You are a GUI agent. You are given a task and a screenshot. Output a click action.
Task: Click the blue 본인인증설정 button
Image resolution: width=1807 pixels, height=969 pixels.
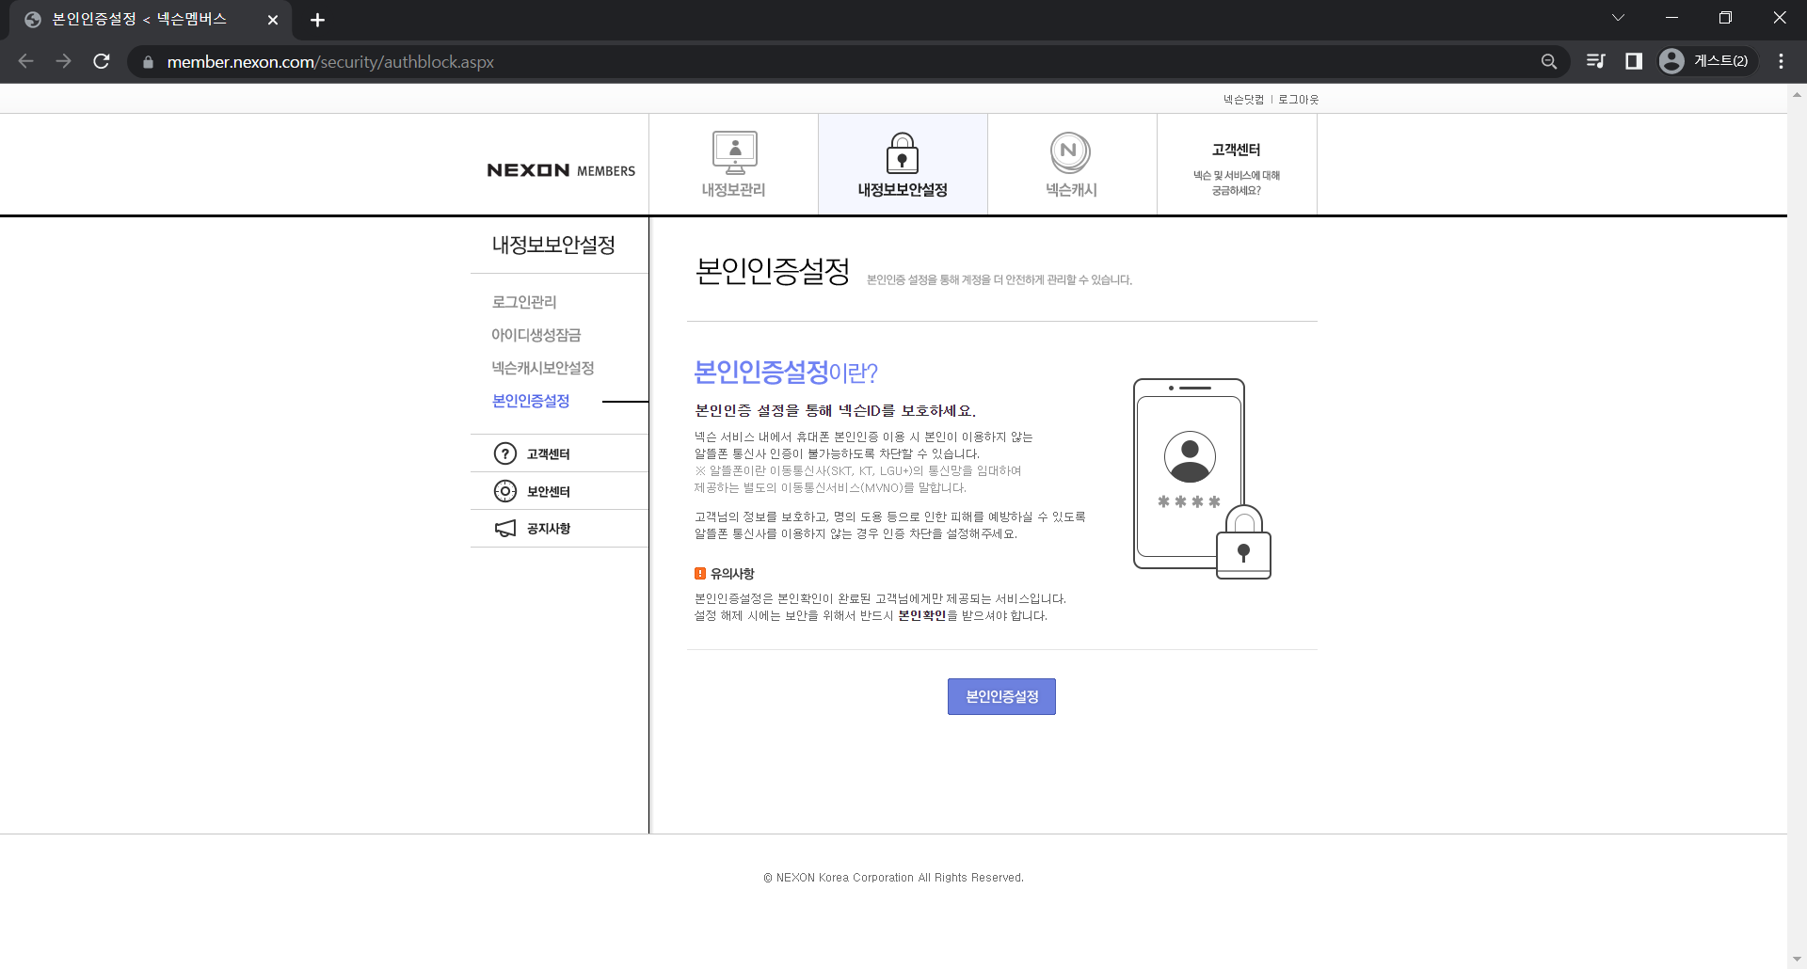[1001, 696]
